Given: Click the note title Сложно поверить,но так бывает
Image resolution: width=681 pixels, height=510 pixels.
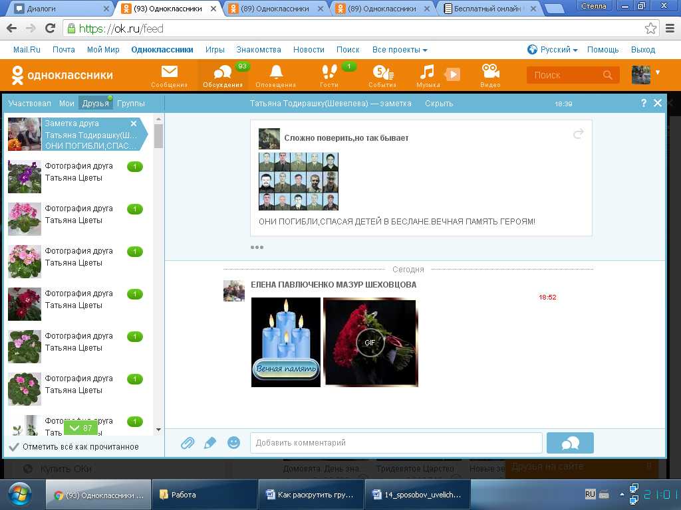Looking at the screenshot, I should pos(346,138).
